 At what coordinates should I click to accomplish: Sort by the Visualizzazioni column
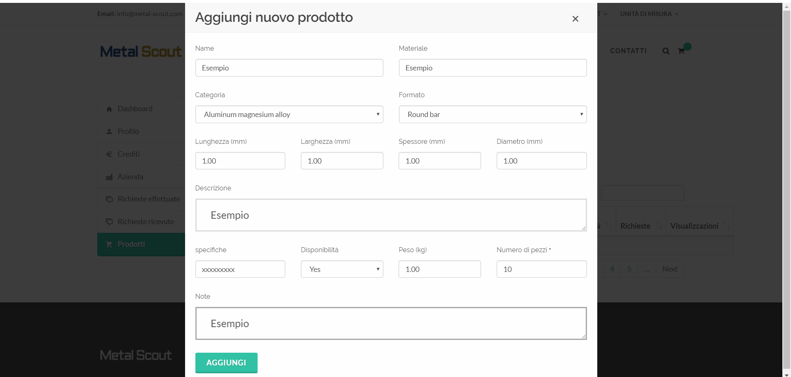(x=699, y=226)
